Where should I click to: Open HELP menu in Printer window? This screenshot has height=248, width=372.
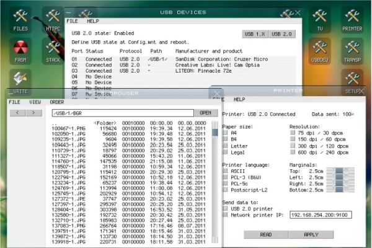(239, 99)
